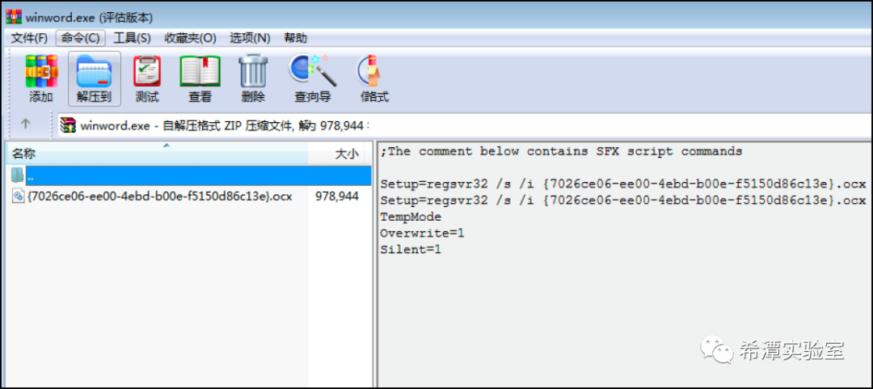Click the second Setup=regsvr32 line

tap(623, 201)
